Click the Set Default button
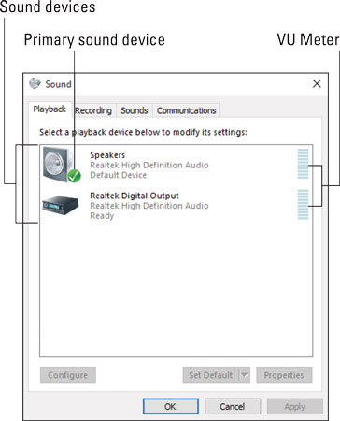340x421 pixels. pyautogui.click(x=211, y=375)
